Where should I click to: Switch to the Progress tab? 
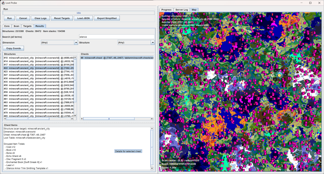click(167, 10)
